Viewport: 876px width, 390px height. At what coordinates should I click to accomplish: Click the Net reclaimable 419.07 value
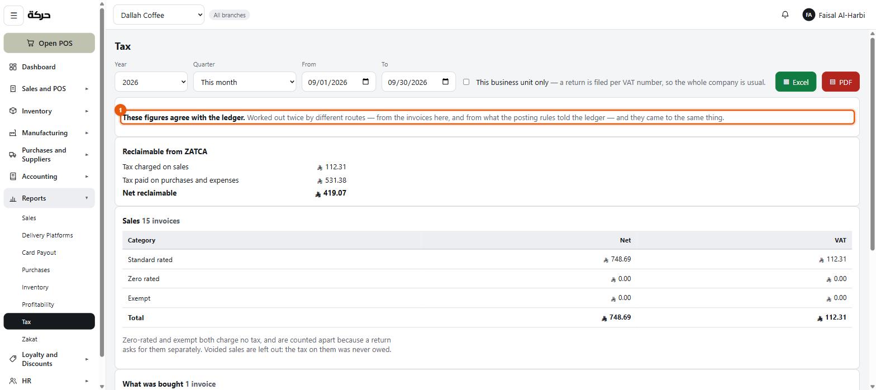(331, 193)
